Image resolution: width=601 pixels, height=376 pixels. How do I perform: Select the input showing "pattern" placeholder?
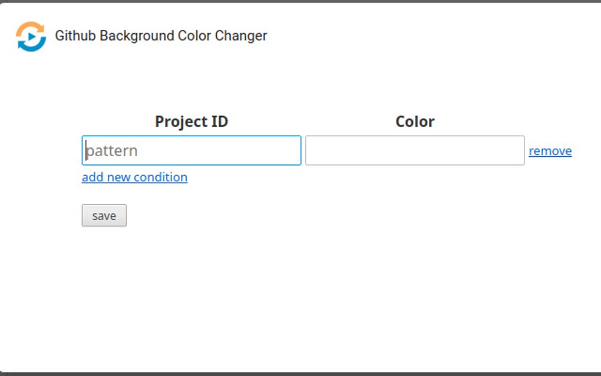click(x=191, y=151)
